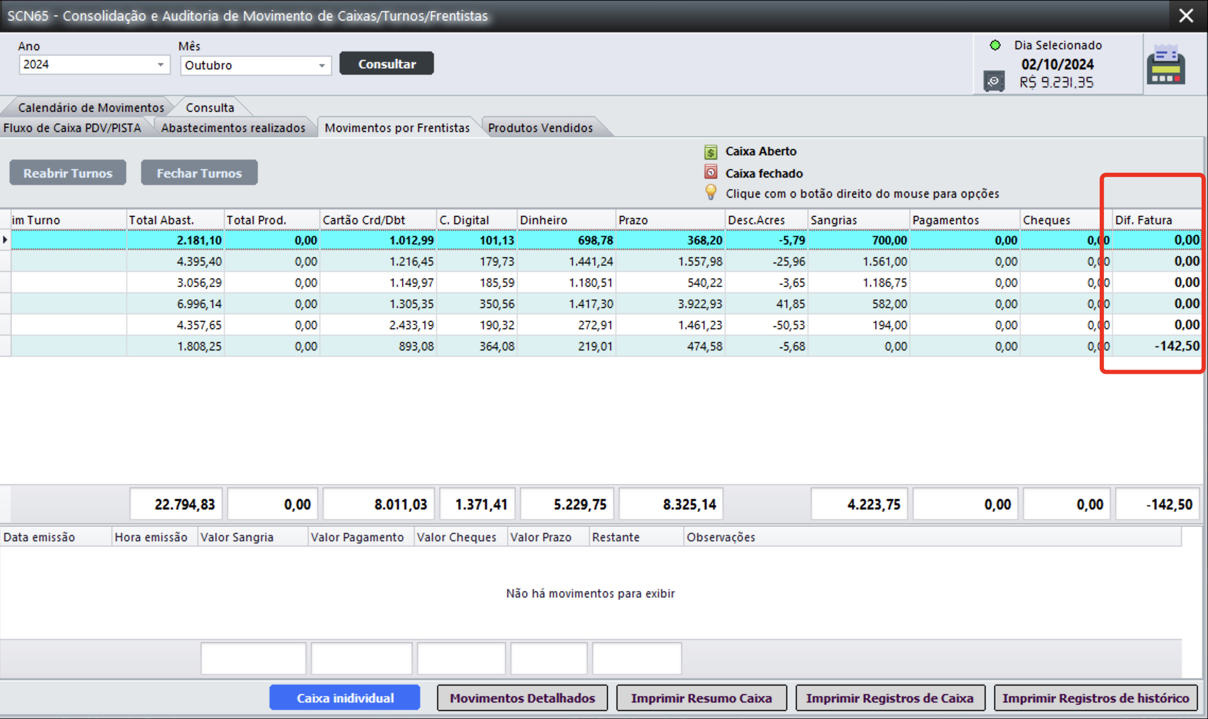The image size is (1208, 719).
Task: Click the selected date 02/10/2024
Action: pos(1057,64)
